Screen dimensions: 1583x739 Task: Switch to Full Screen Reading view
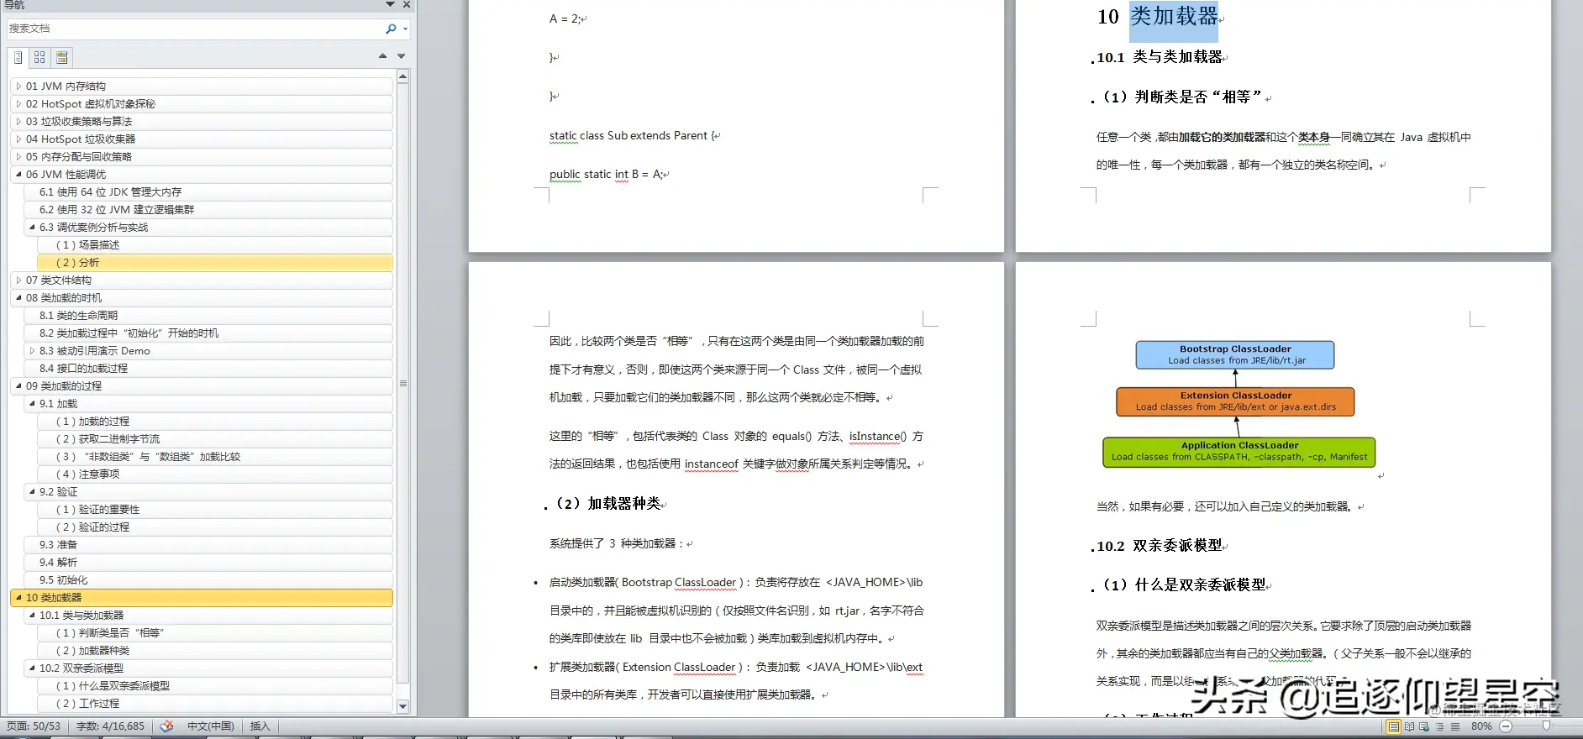[1409, 726]
